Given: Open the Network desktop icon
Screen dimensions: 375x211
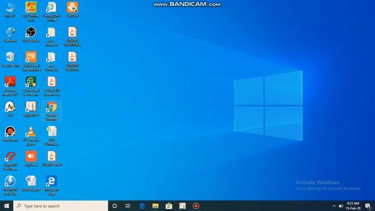Looking at the screenshot, I should pos(11,35).
